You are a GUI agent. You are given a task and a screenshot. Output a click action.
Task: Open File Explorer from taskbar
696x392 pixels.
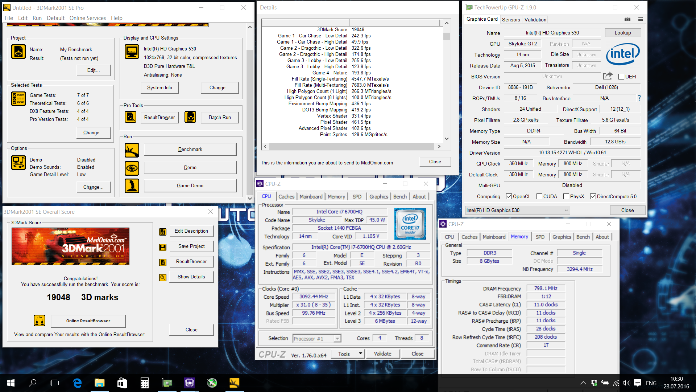[99, 383]
